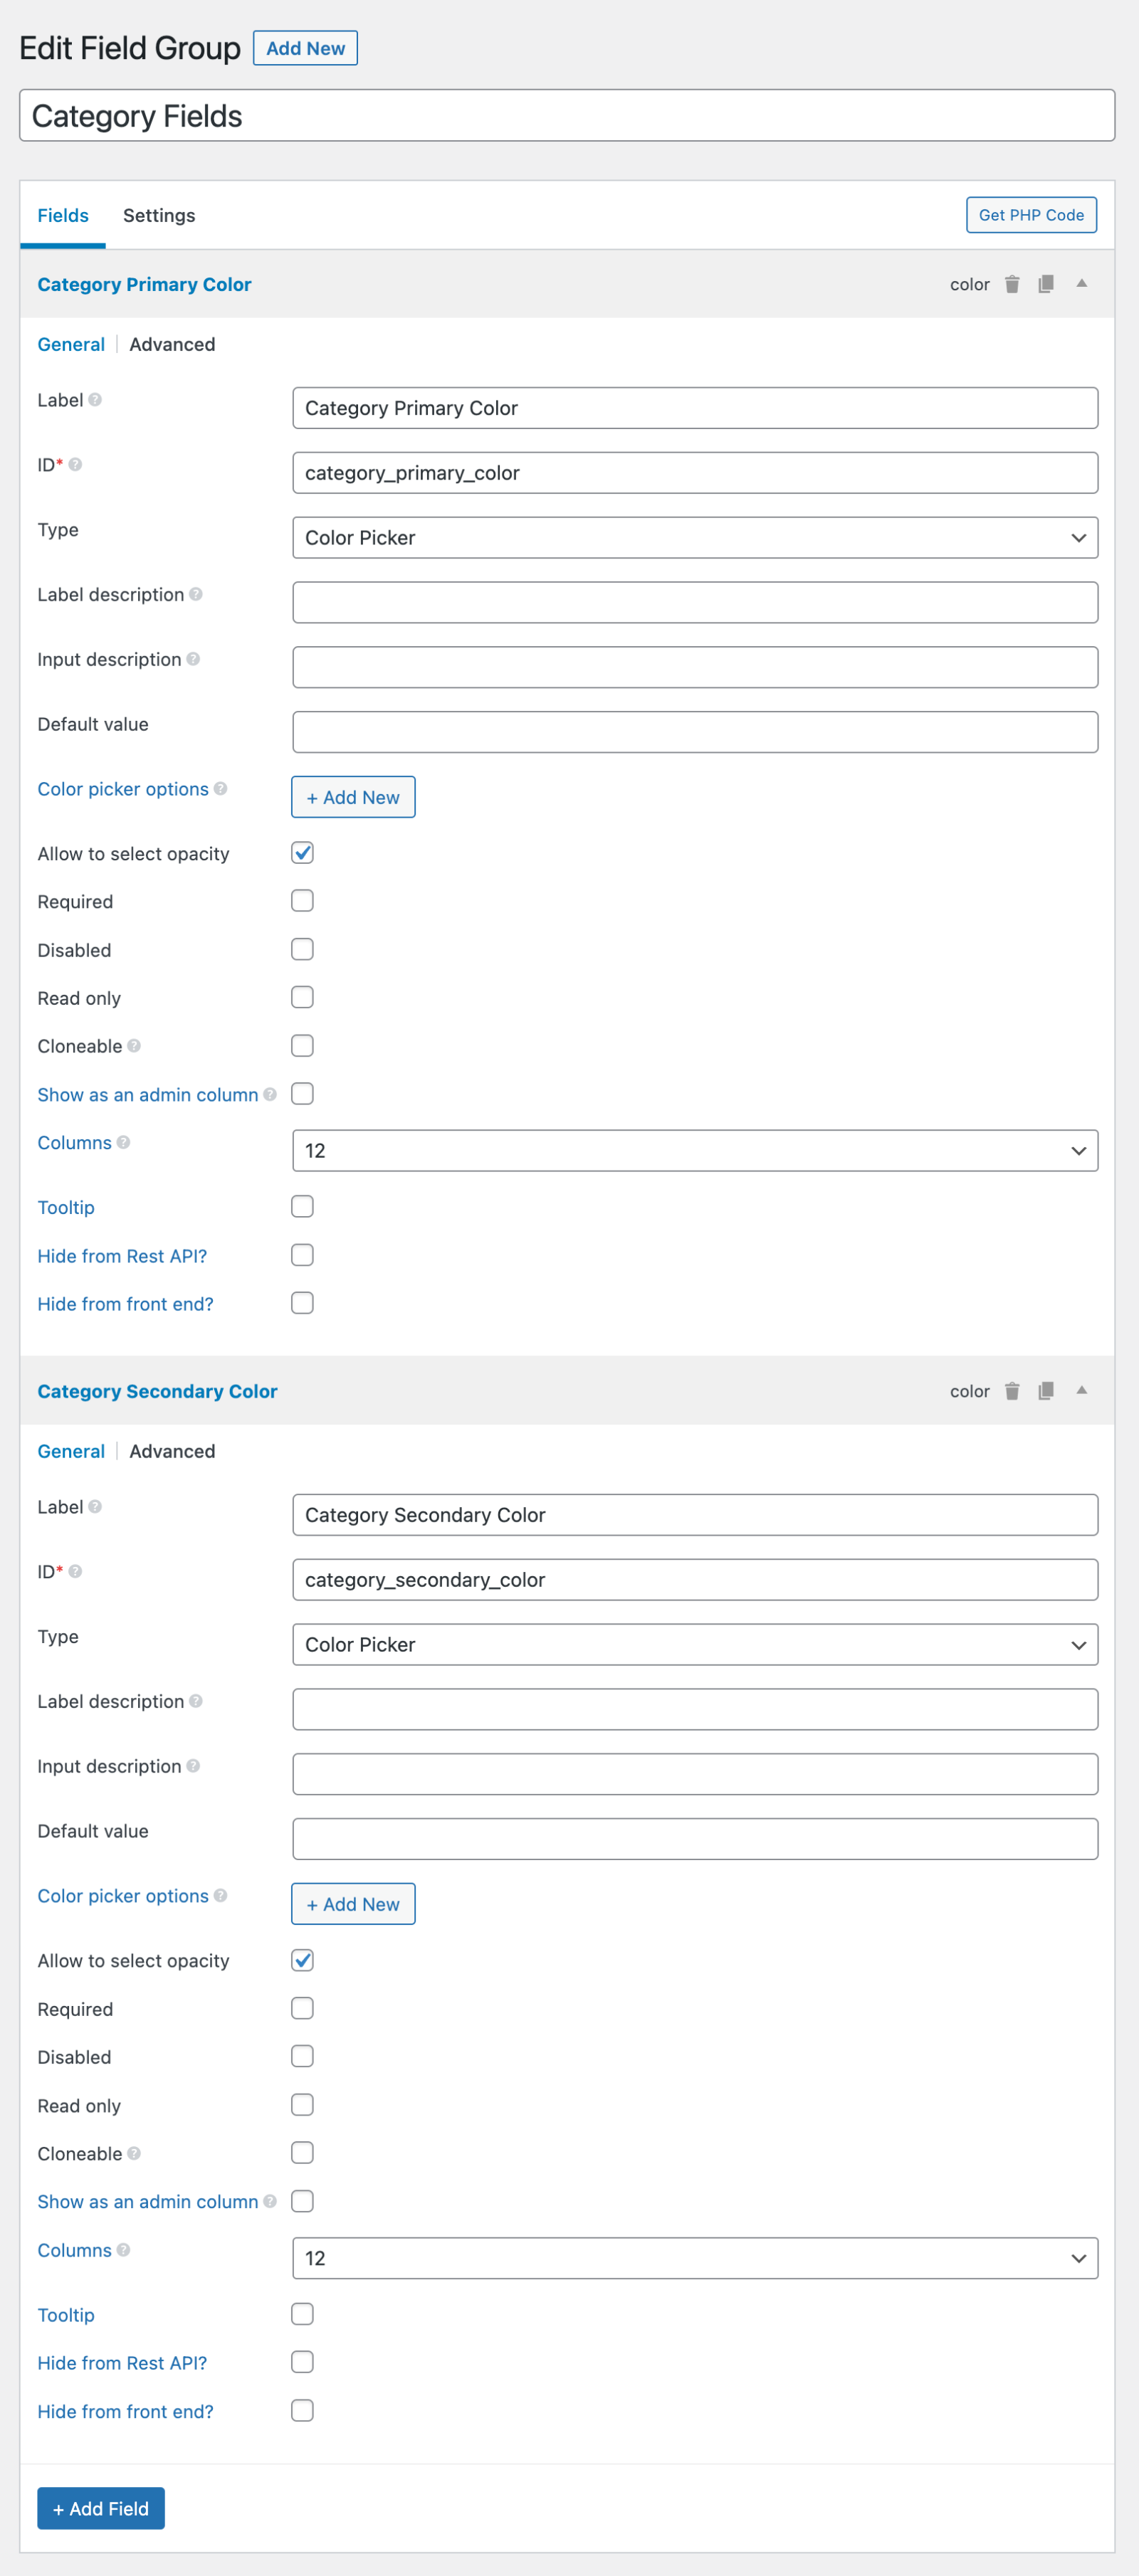This screenshot has height=2576, width=1139.
Task: Mark Primary Color field as Required
Action: click(x=302, y=901)
